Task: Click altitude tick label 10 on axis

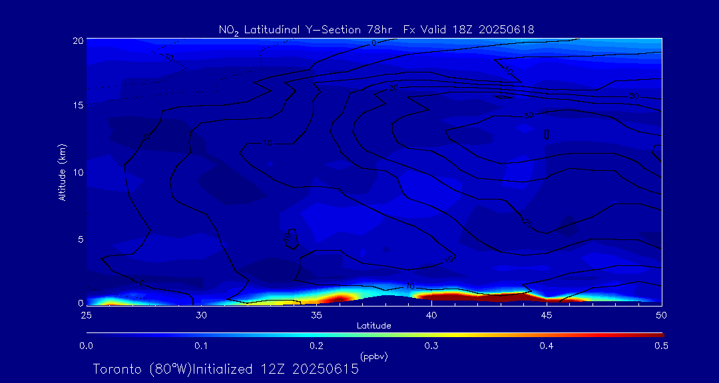Action: tap(78, 172)
